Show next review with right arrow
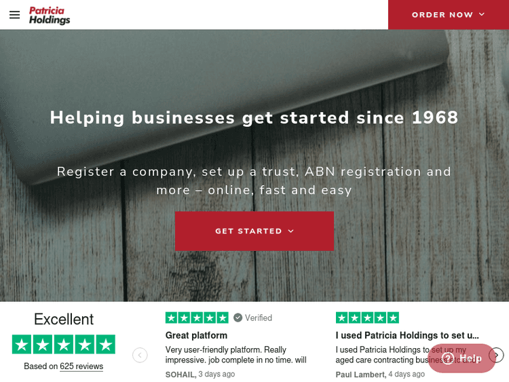Image resolution: width=509 pixels, height=382 pixels. point(497,355)
